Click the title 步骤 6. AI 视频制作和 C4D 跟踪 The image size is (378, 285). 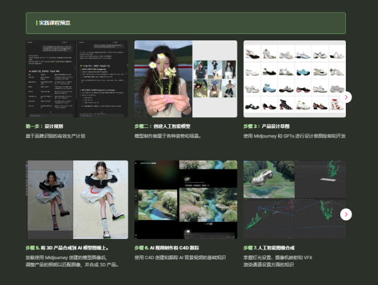pyautogui.click(x=167, y=248)
